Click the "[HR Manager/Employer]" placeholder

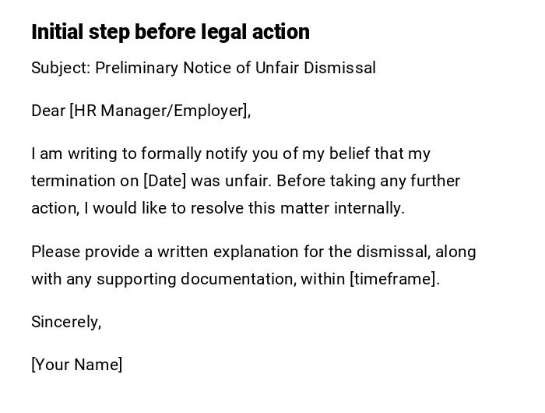(160, 111)
